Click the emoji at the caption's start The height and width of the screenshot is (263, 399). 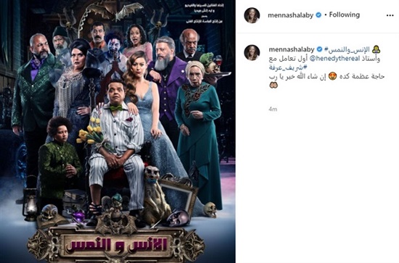(x=376, y=49)
